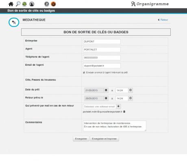
Task: Toggle the send email to agent checkbox
Action: pos(84,73)
